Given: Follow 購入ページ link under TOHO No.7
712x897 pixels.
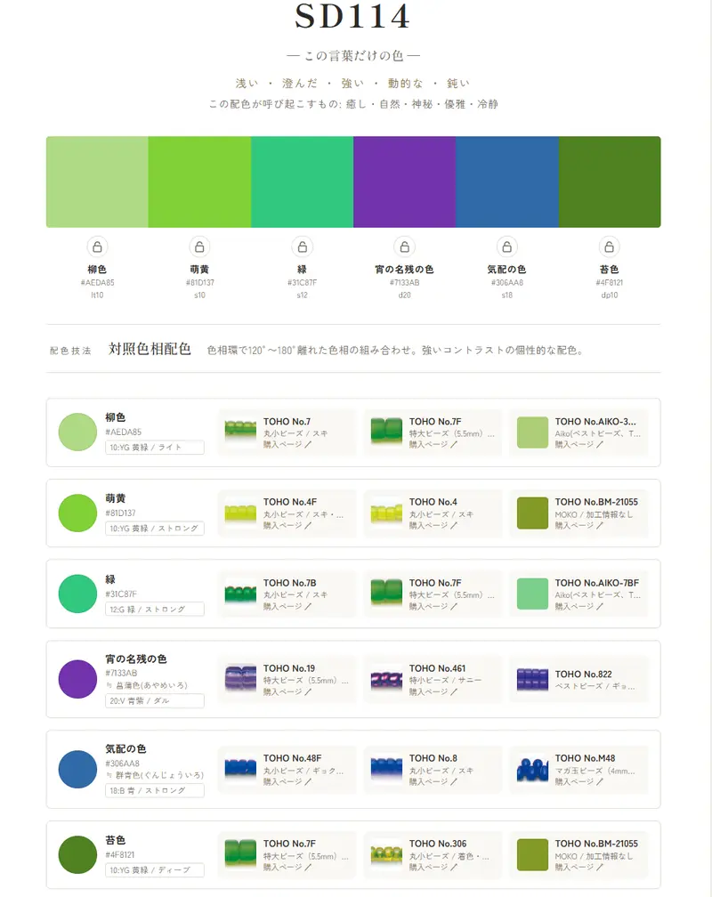Looking at the screenshot, I should [287, 445].
